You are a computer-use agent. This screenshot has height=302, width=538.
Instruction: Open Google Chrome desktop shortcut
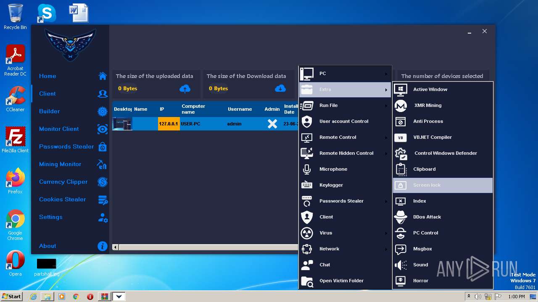click(x=15, y=226)
